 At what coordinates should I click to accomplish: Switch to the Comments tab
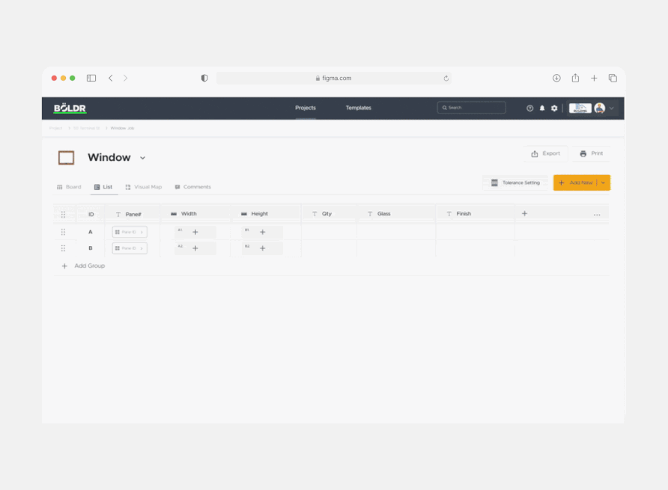(192, 187)
